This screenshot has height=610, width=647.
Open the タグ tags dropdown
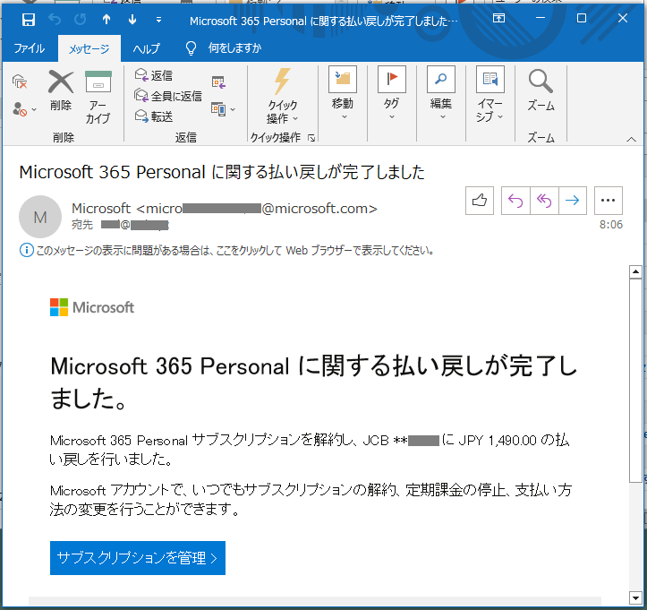pos(392,93)
